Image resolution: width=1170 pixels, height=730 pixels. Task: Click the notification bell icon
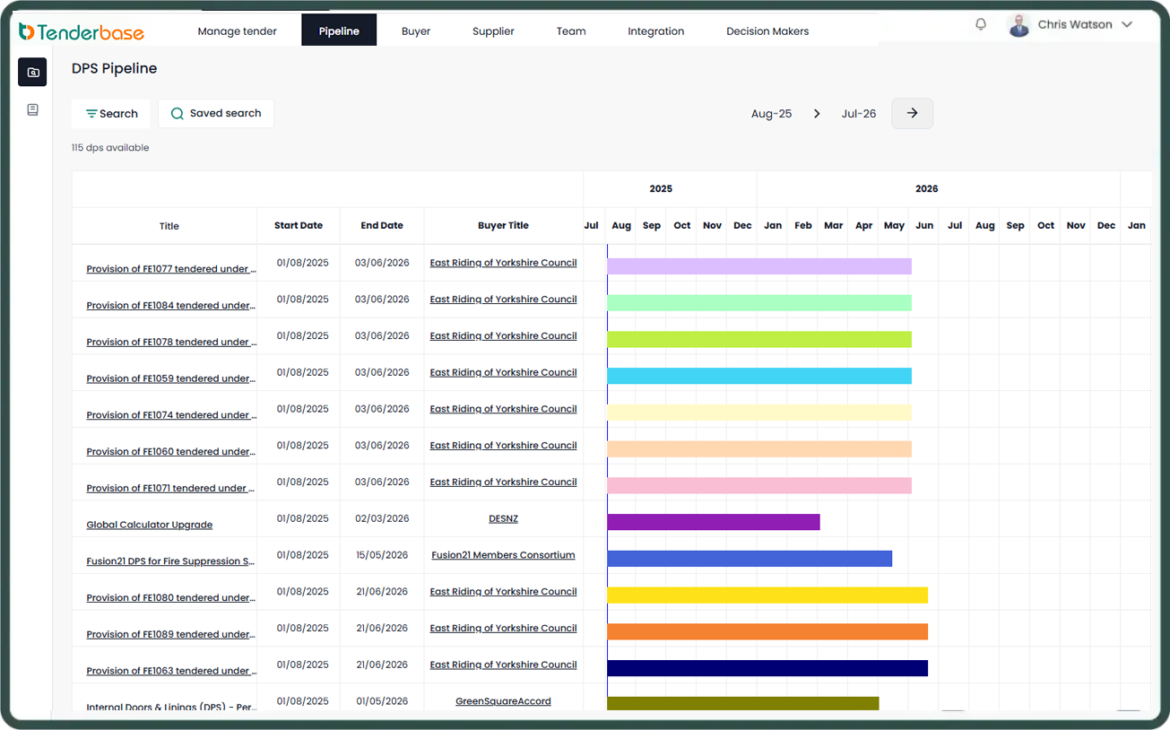click(981, 24)
